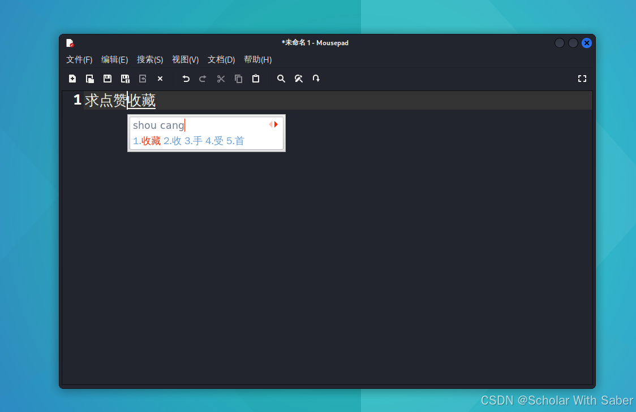
Task: Close the current document with the X toolbar icon
Action: 160,79
